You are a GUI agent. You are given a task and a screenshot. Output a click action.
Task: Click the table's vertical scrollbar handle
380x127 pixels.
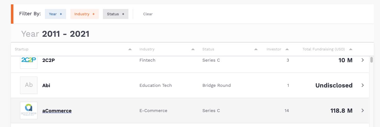[x=372, y=60]
